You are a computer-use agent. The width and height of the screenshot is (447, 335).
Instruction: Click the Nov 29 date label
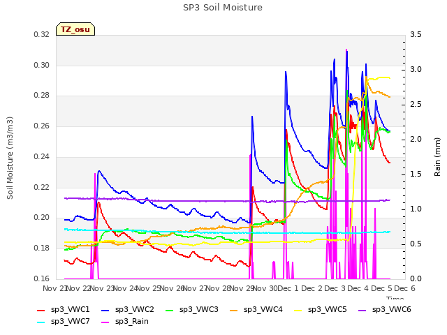point(242,288)
